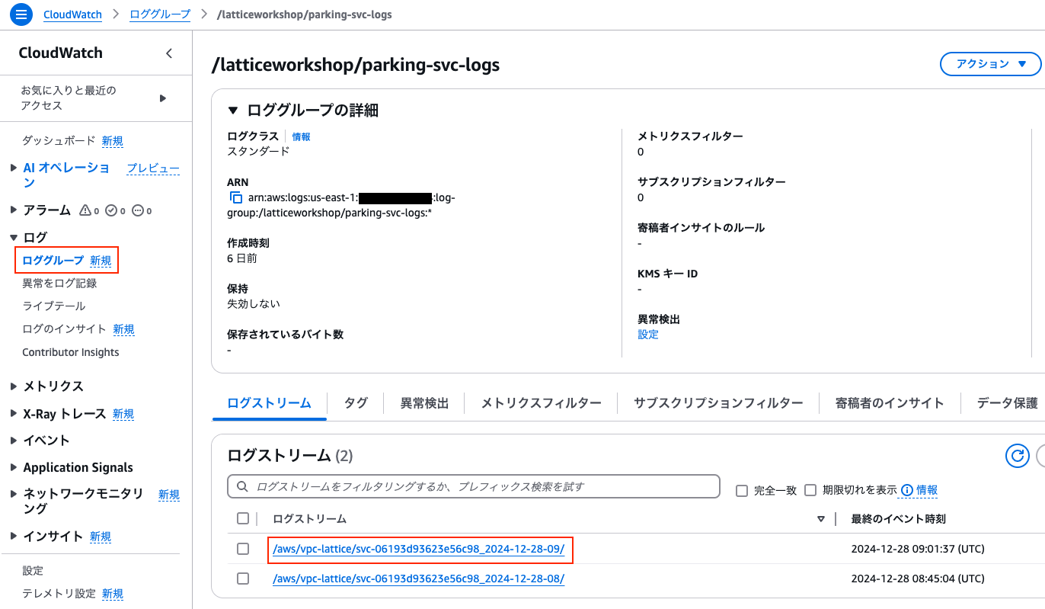Sort log streams with column sort arrow
Image resolution: width=1045 pixels, height=609 pixels.
pos(821,519)
